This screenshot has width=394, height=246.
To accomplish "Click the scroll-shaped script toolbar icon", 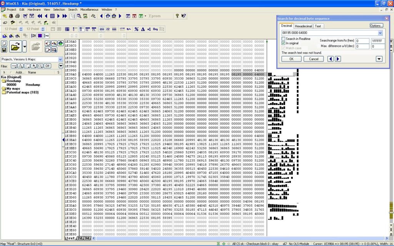I will pyautogui.click(x=85, y=16).
